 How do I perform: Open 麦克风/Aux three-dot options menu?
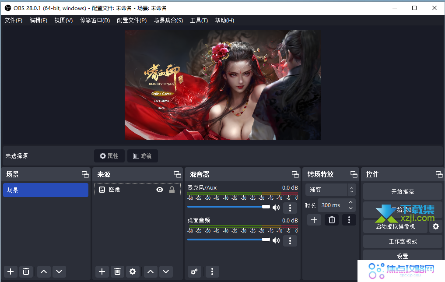290,208
